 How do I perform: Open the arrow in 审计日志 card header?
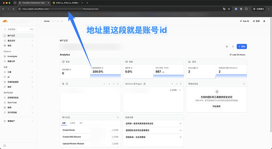coord(117,118)
